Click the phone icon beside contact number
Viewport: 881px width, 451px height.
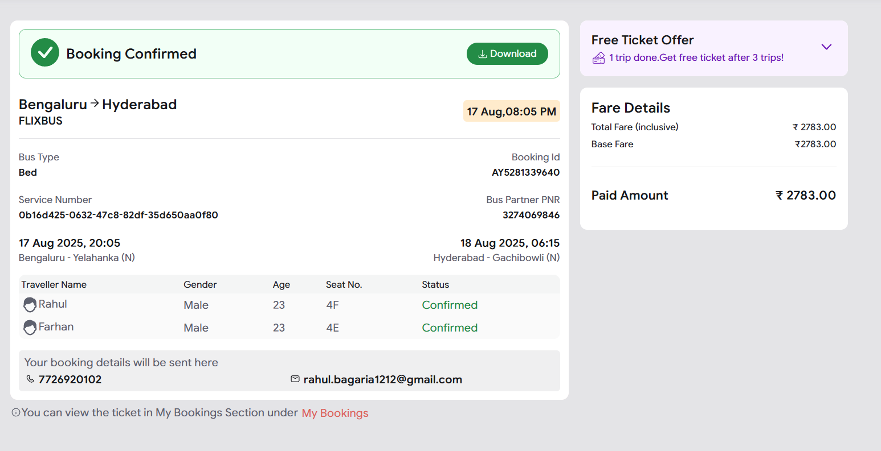click(x=30, y=379)
